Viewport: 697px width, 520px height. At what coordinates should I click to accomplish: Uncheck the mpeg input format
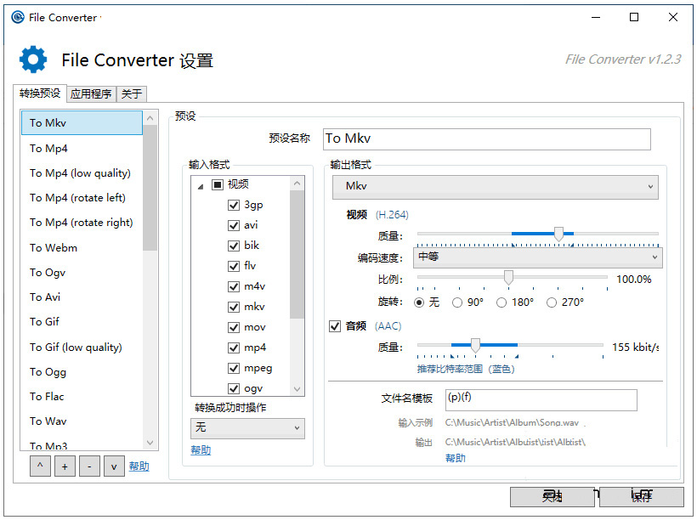click(234, 368)
